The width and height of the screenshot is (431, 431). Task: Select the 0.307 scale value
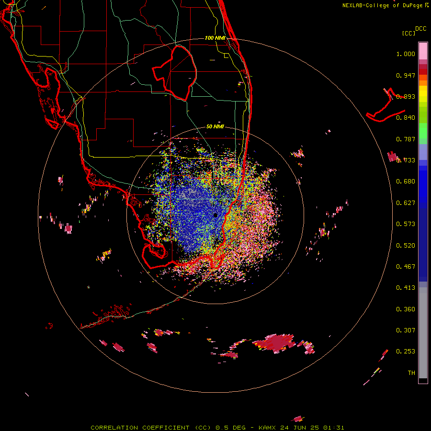406,330
